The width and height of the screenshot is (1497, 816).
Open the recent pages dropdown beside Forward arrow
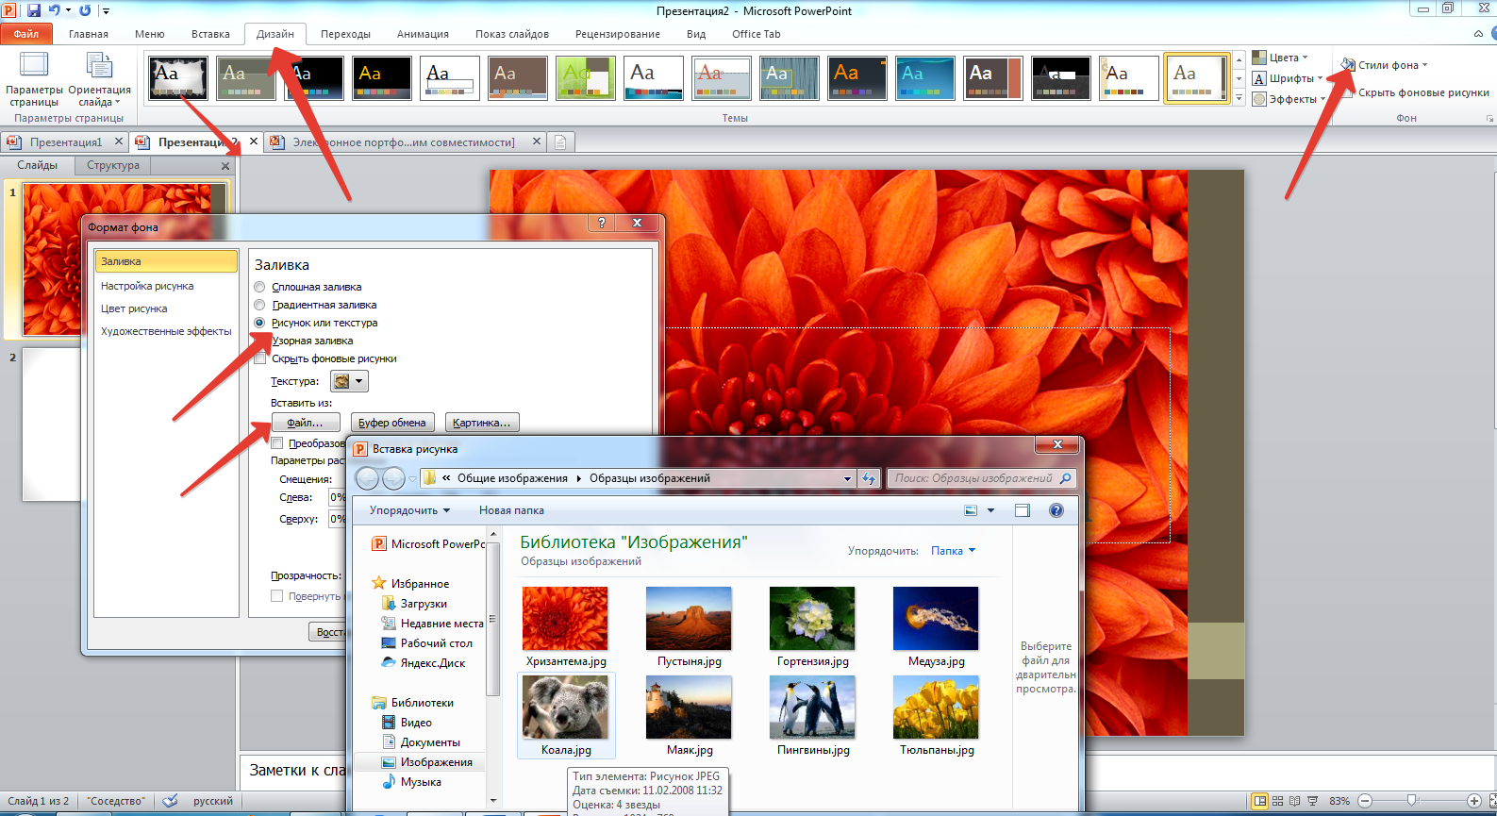pos(412,479)
